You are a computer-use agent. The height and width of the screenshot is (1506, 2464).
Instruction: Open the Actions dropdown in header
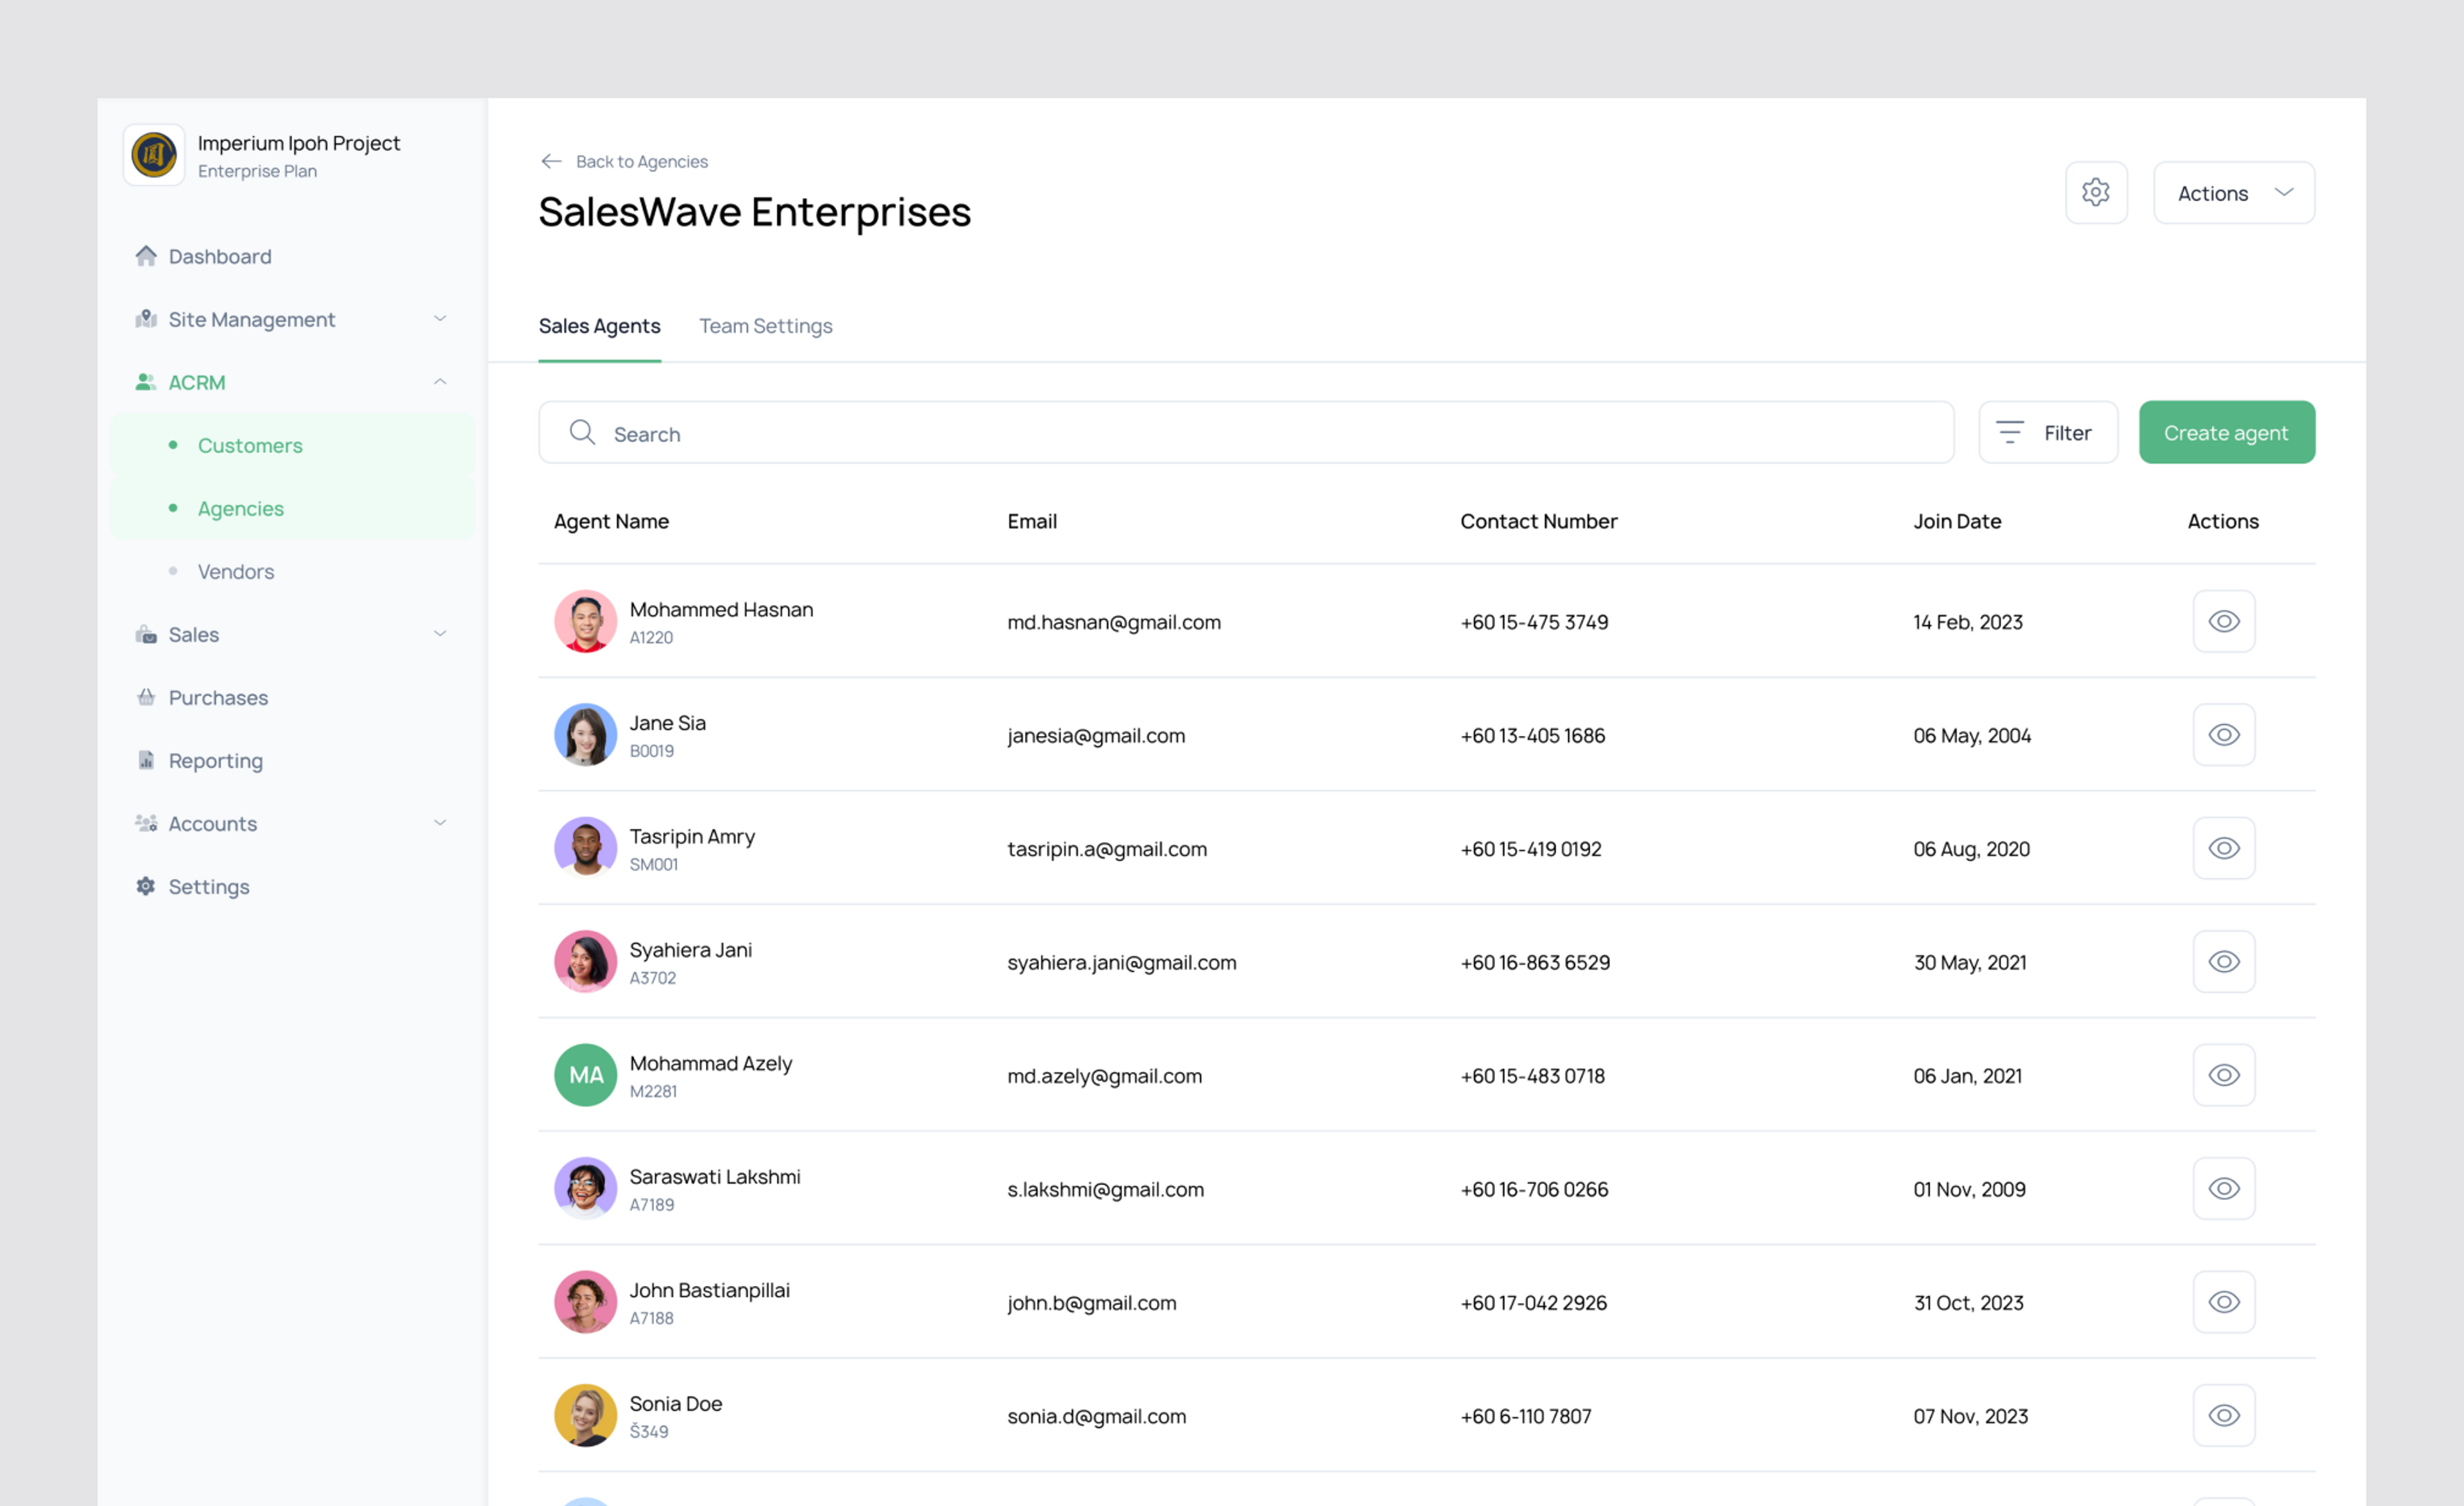coord(2233,193)
